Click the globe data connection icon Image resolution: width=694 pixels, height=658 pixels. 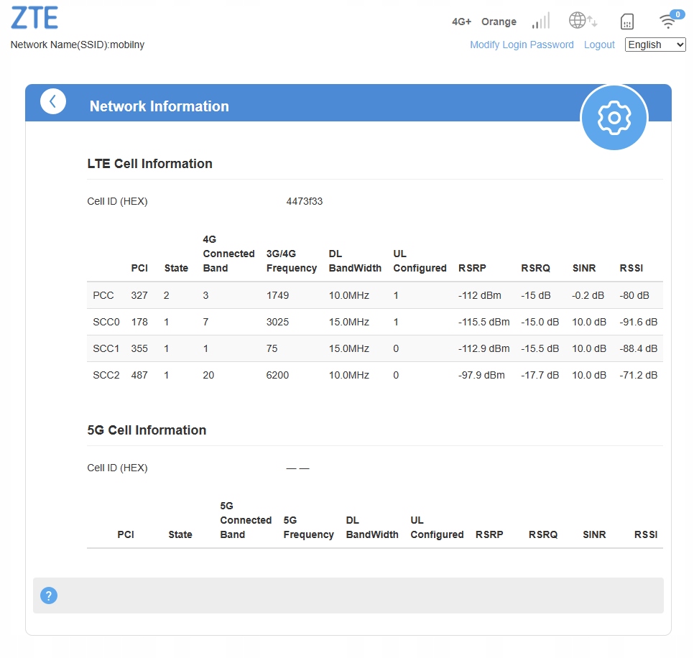(x=583, y=20)
